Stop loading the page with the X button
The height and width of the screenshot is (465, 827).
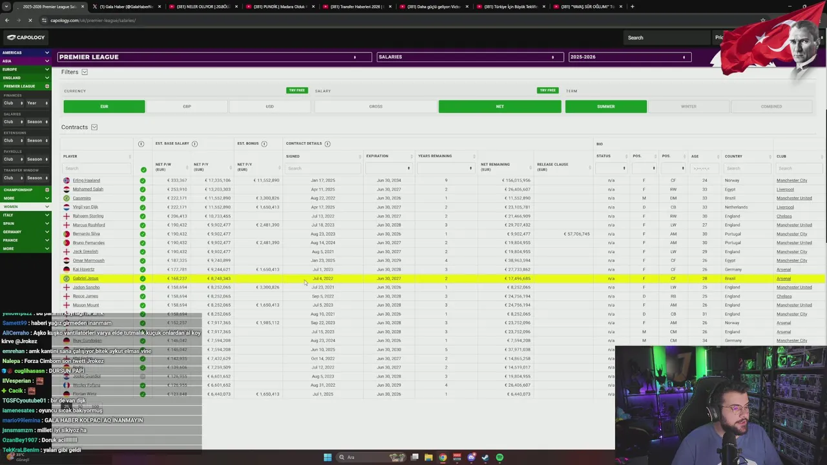[30, 20]
